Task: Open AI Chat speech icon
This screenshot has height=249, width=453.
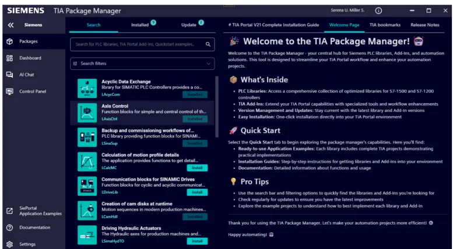Action: (x=9, y=75)
